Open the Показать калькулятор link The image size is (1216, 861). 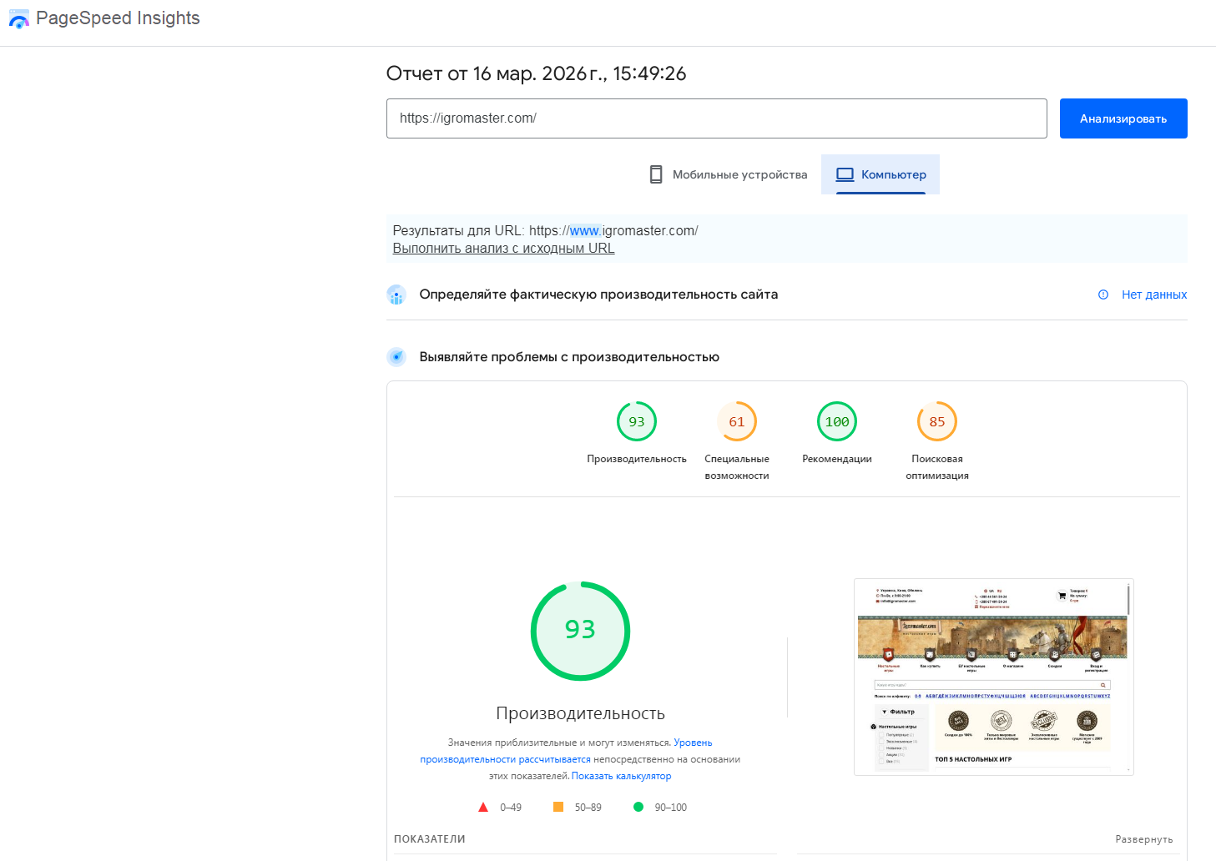click(x=621, y=776)
